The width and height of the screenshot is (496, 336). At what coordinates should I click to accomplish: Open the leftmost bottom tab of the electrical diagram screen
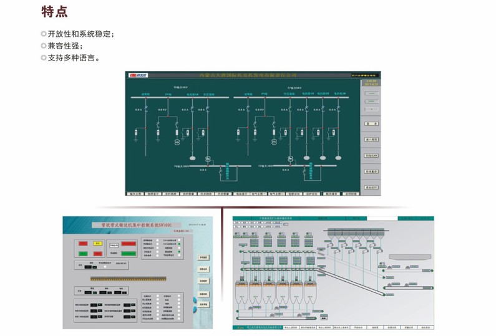[x=135, y=194]
